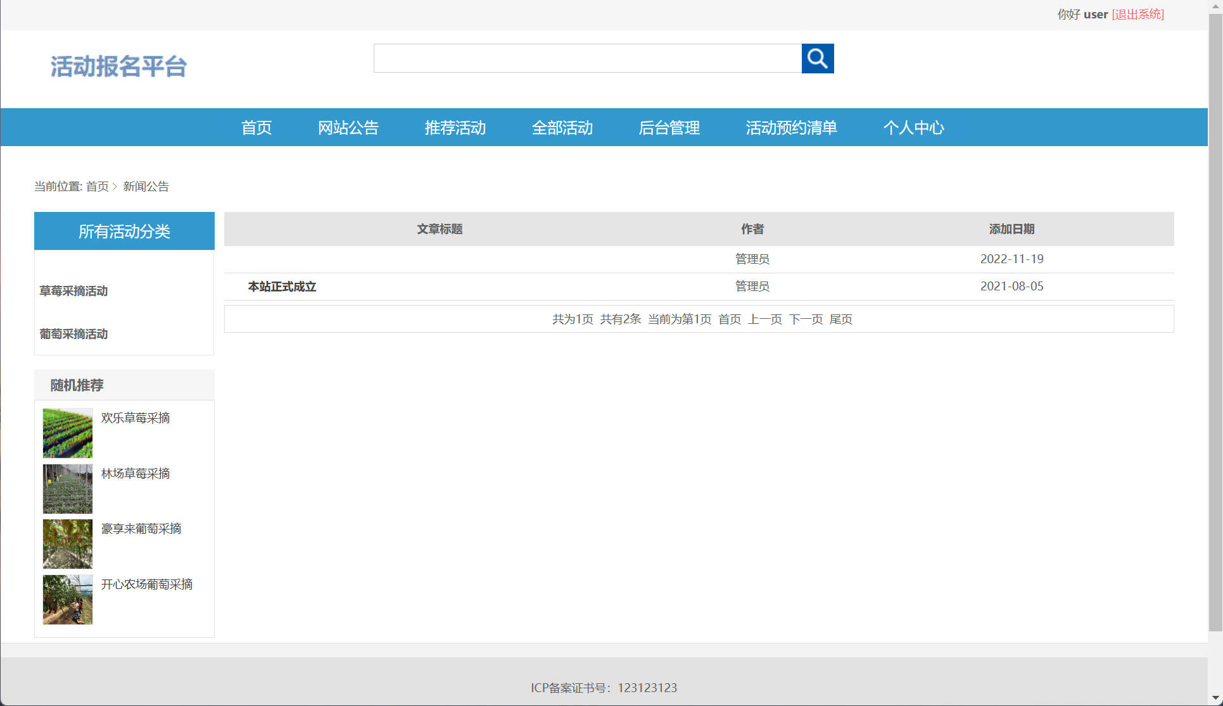Click the search magnifier icon

[818, 58]
